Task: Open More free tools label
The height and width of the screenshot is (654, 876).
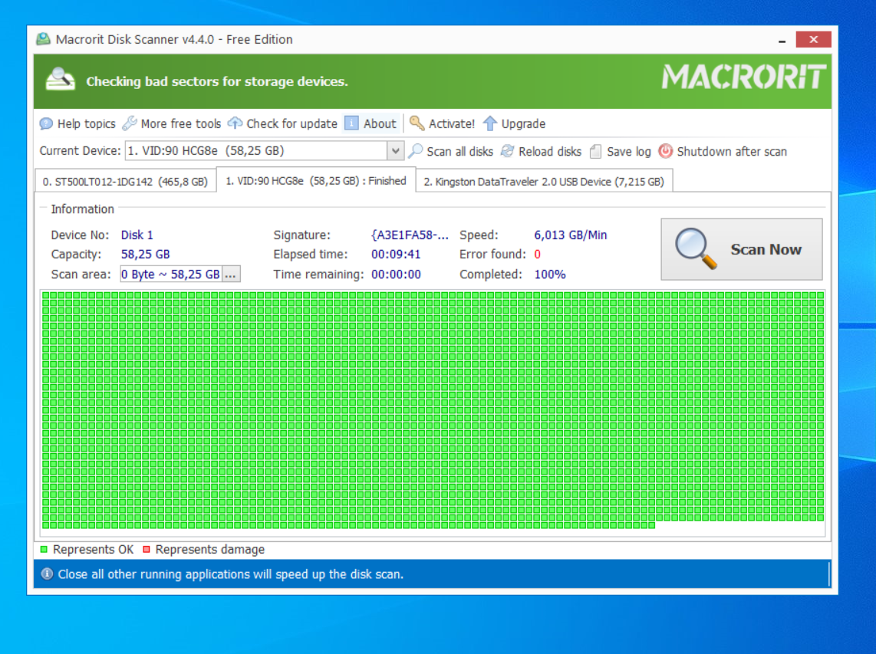Action: coord(181,123)
